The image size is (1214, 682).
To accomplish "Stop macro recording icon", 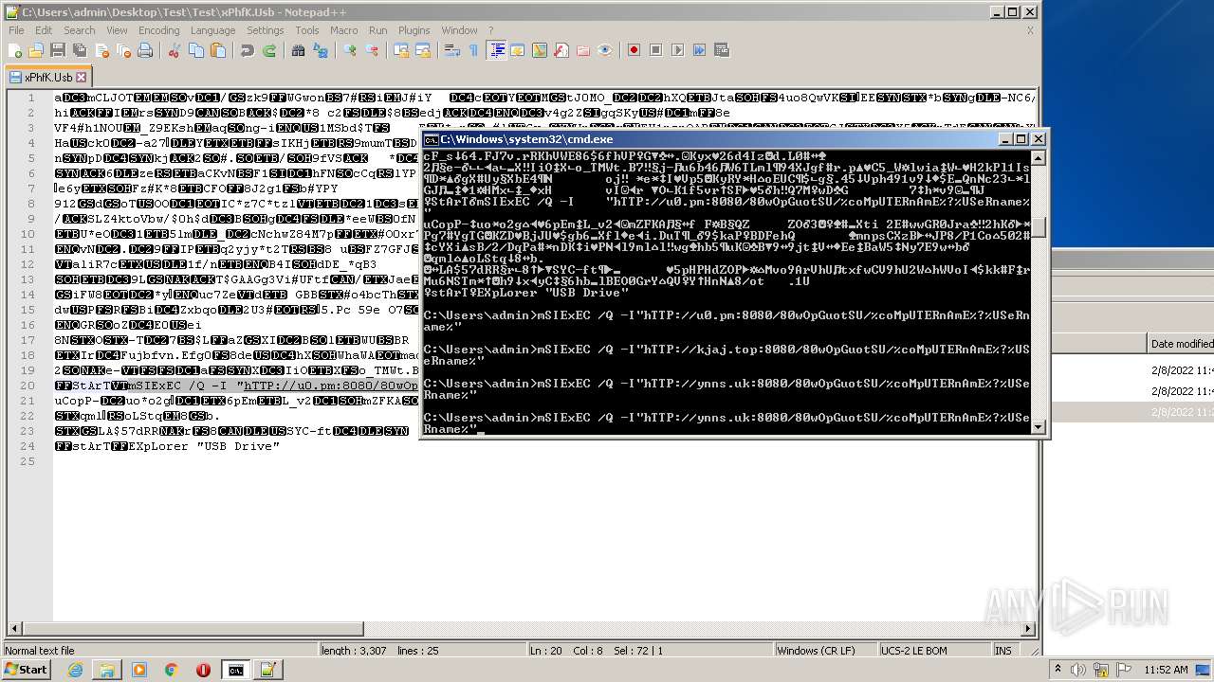I will [656, 50].
